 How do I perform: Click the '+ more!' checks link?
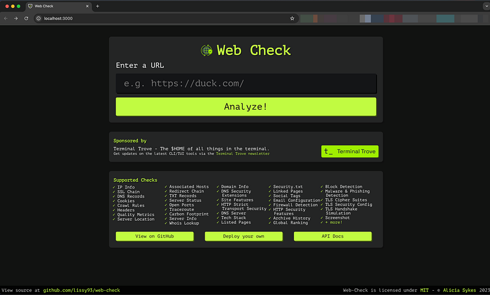click(333, 222)
